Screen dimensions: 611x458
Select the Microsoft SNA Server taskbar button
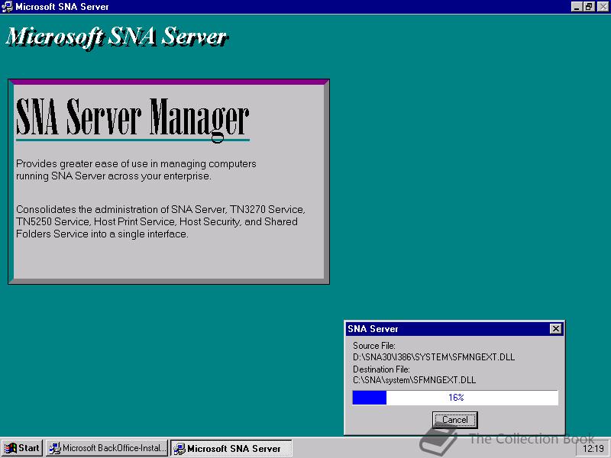coord(231,448)
